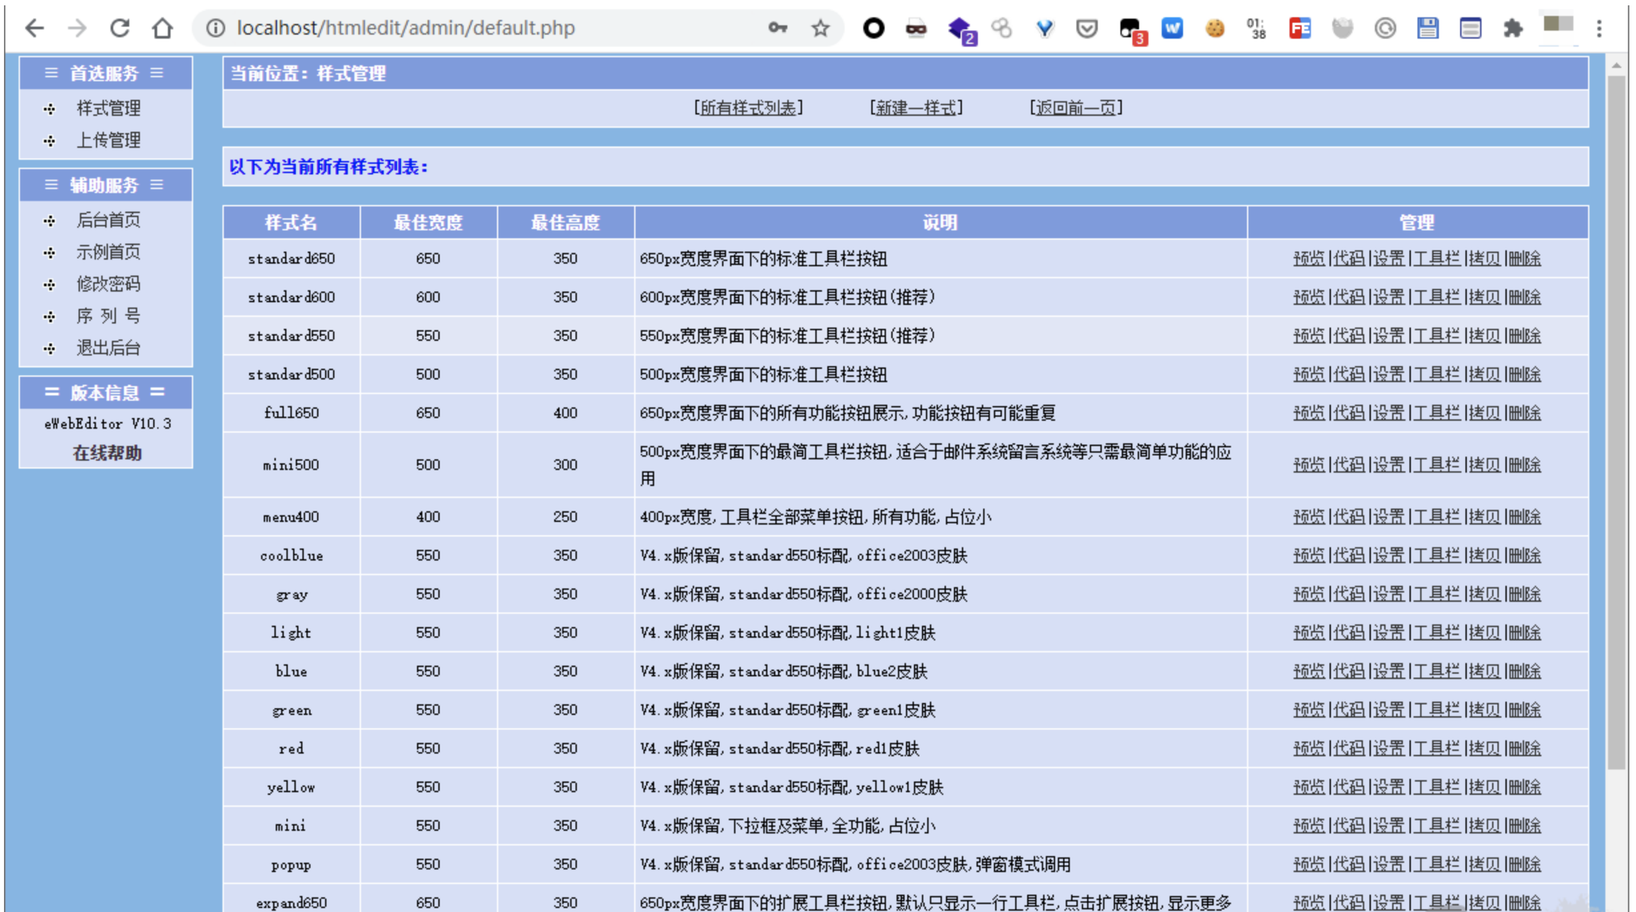Open 示例首页 sidebar item
The height and width of the screenshot is (912, 1636).
click(x=108, y=252)
